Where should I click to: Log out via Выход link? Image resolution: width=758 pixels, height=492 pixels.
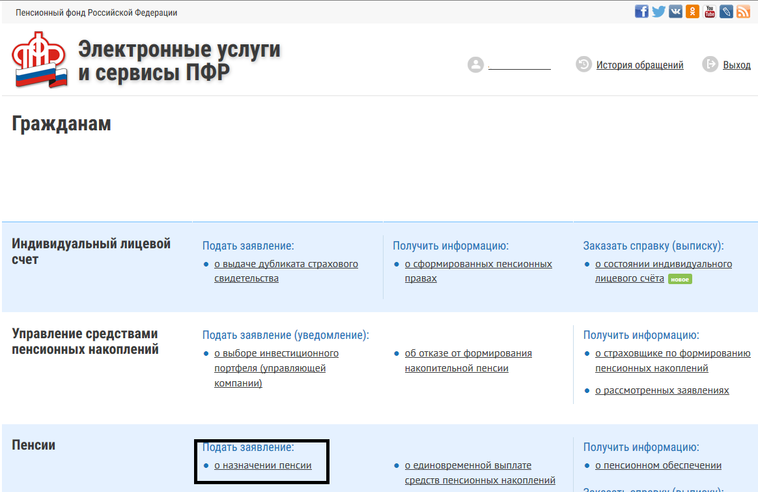(x=737, y=65)
